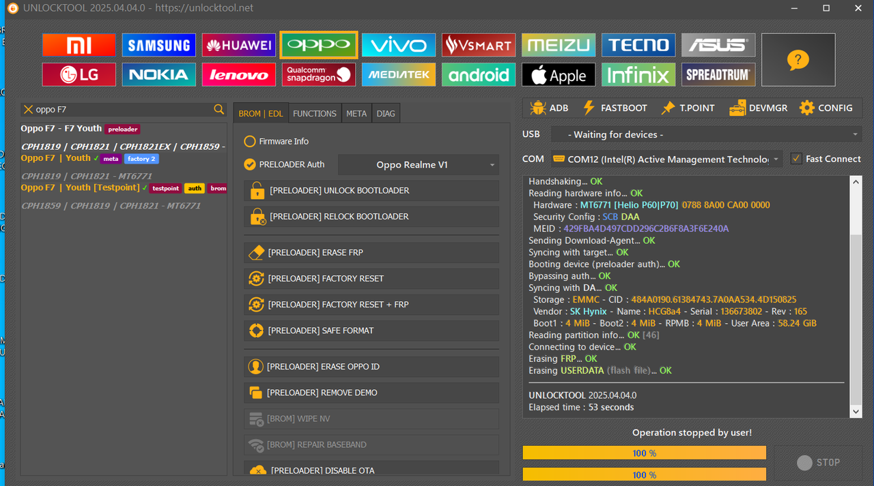The height and width of the screenshot is (486, 874).
Task: Click PRELOADER ERASE OPPO ID button
Action: tap(371, 367)
